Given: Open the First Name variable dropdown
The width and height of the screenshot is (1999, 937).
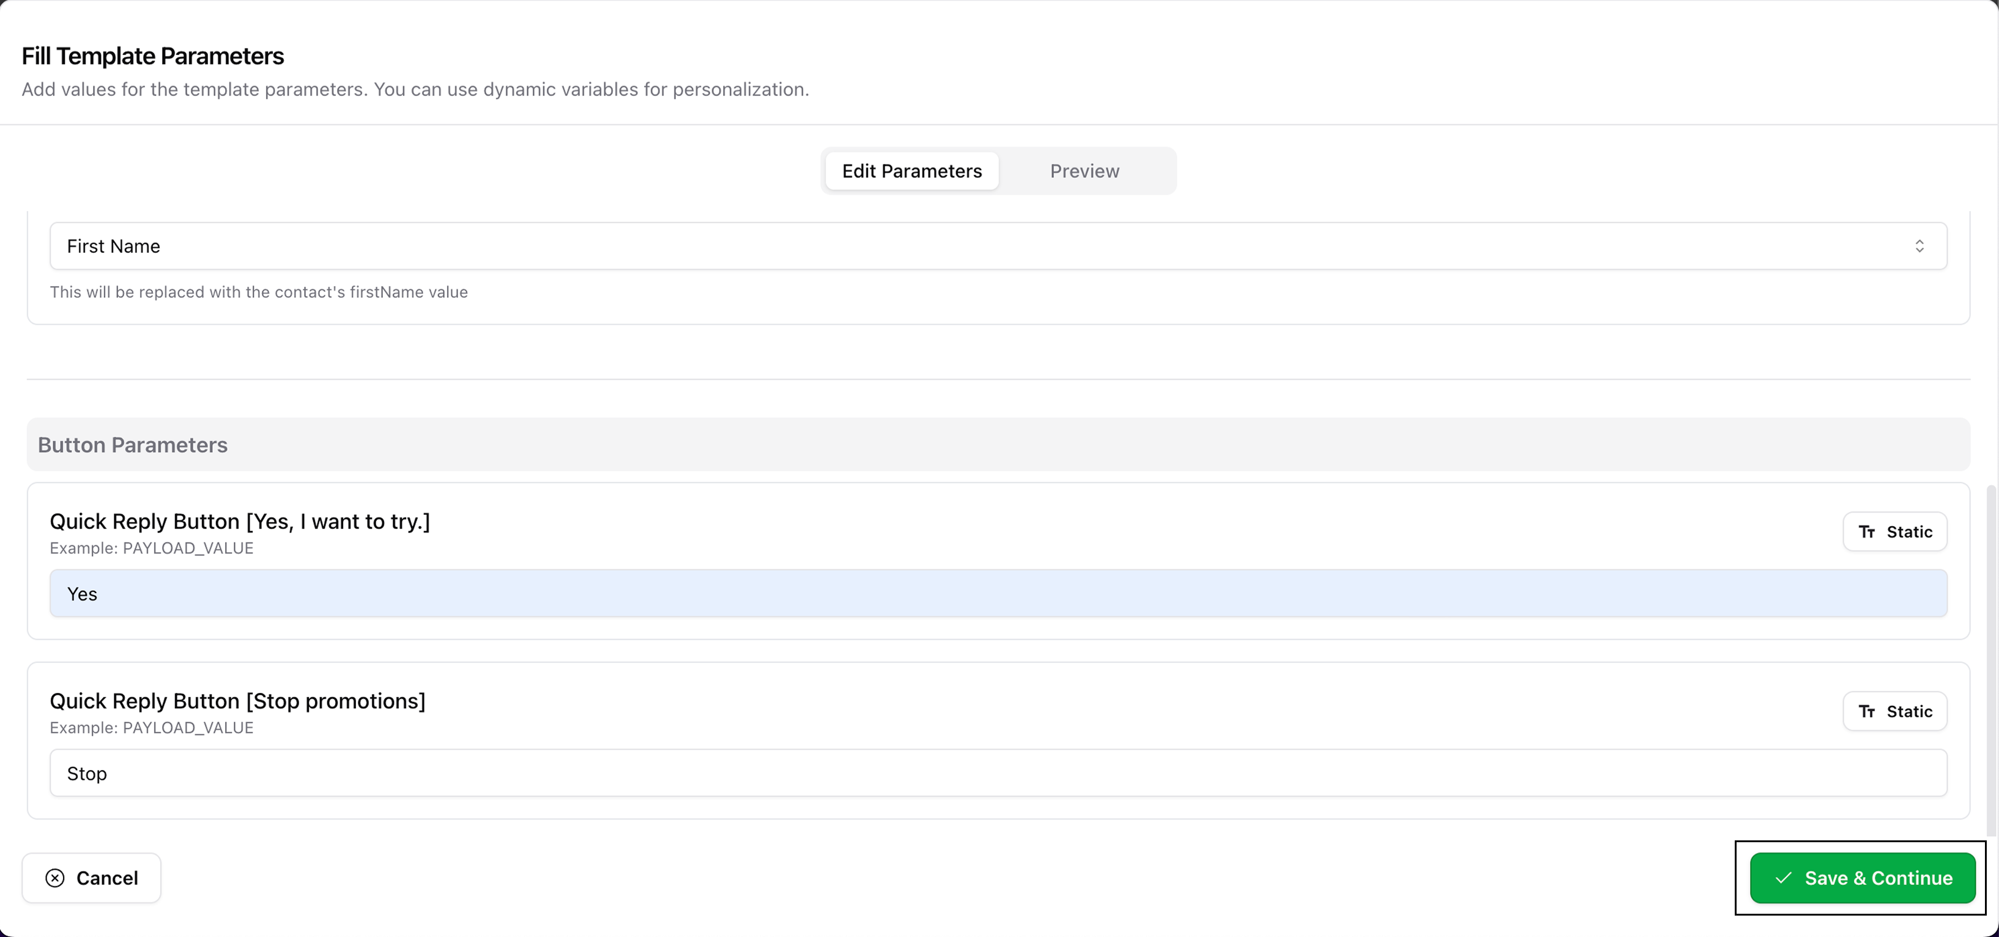Looking at the screenshot, I should [x=998, y=246].
